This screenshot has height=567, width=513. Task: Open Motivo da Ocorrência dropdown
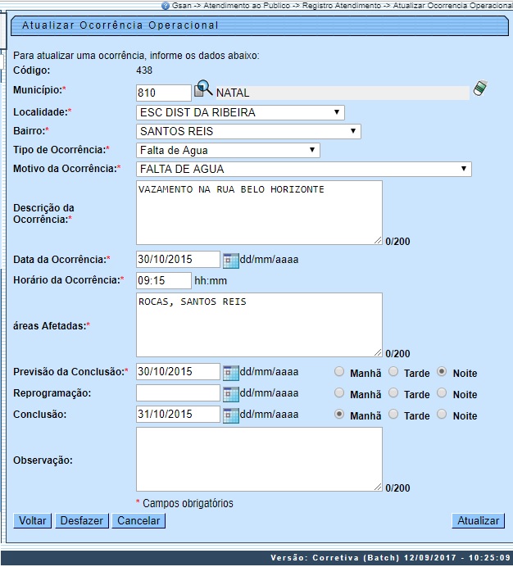(303, 169)
